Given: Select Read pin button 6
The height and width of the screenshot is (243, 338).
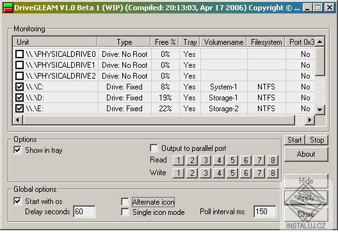Looking at the screenshot, I should click(246, 161).
